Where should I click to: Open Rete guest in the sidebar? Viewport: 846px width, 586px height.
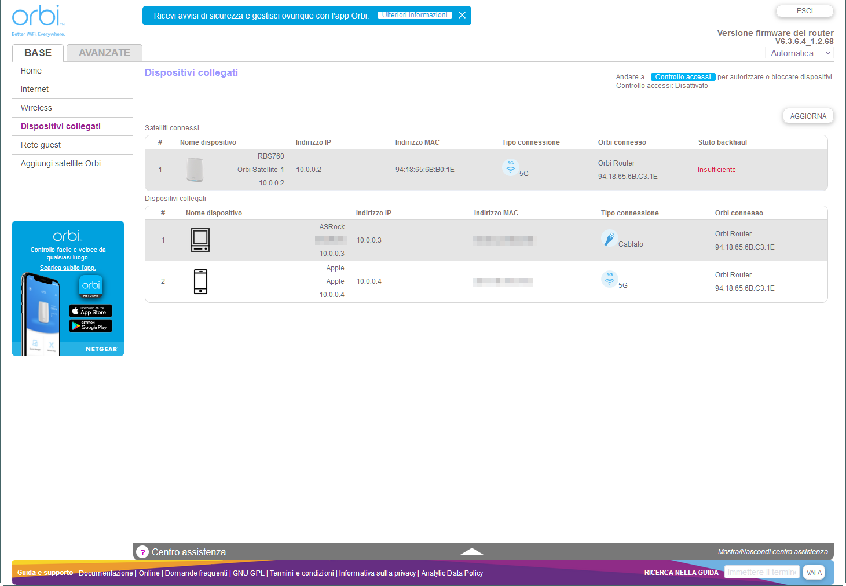(x=40, y=145)
